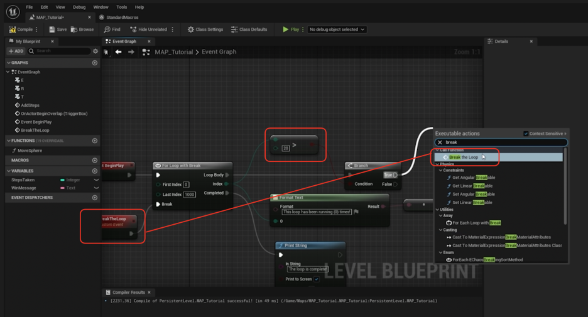Select Set Linear Breakable function
The image size is (588, 317).
tap(469, 202)
